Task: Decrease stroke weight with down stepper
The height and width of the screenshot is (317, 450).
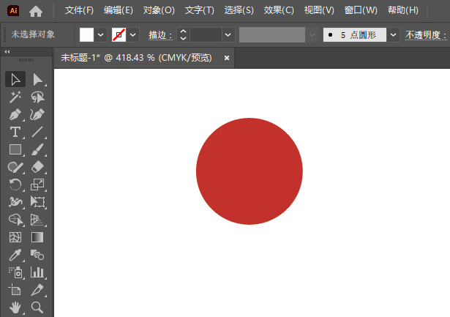Action: coord(183,38)
